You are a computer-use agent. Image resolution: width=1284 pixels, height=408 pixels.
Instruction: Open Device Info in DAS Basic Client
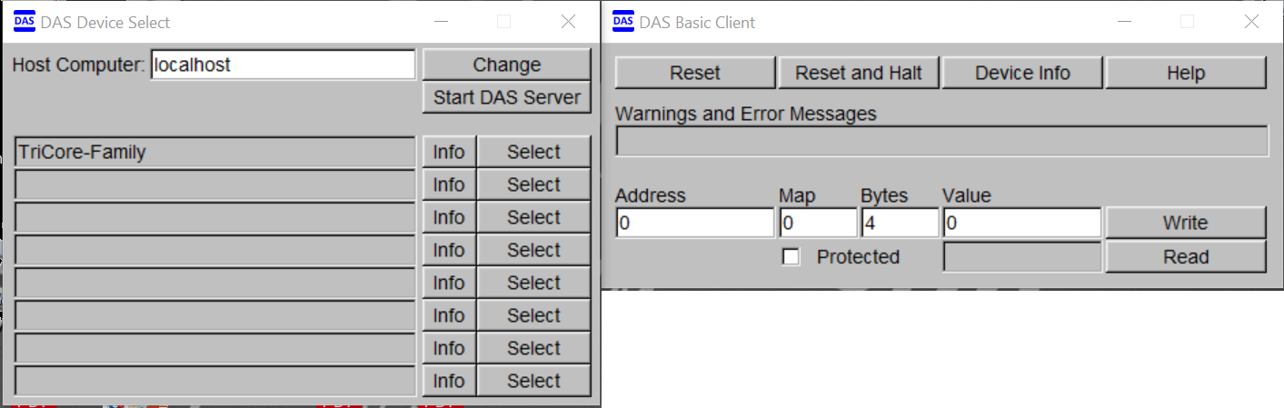click(1022, 73)
